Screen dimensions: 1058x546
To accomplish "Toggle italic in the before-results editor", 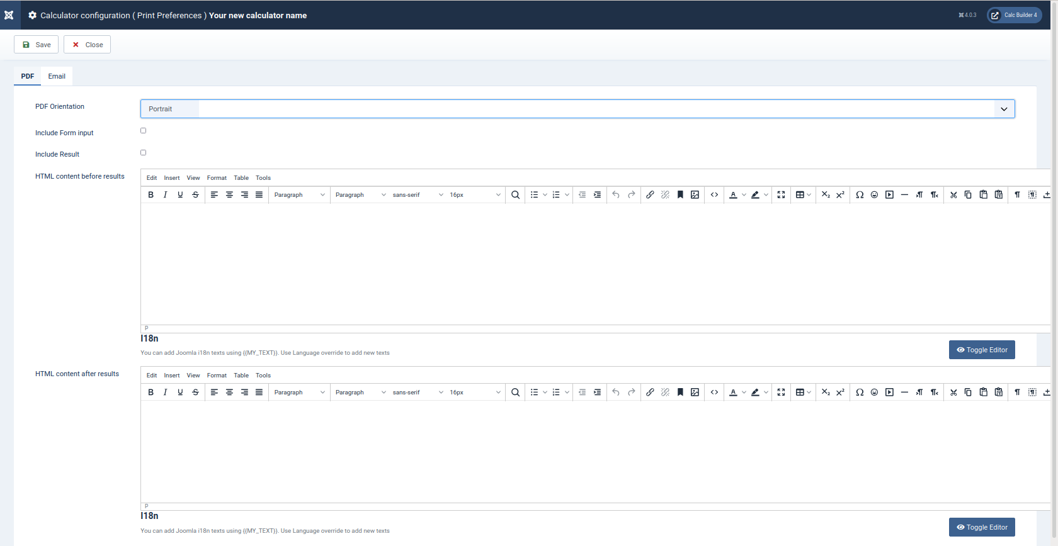I will pyautogui.click(x=165, y=195).
